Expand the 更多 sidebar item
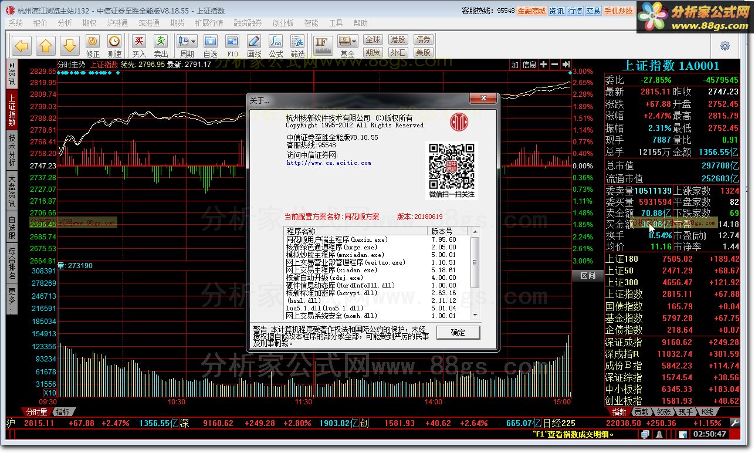This screenshot has width=755, height=453. point(12,299)
